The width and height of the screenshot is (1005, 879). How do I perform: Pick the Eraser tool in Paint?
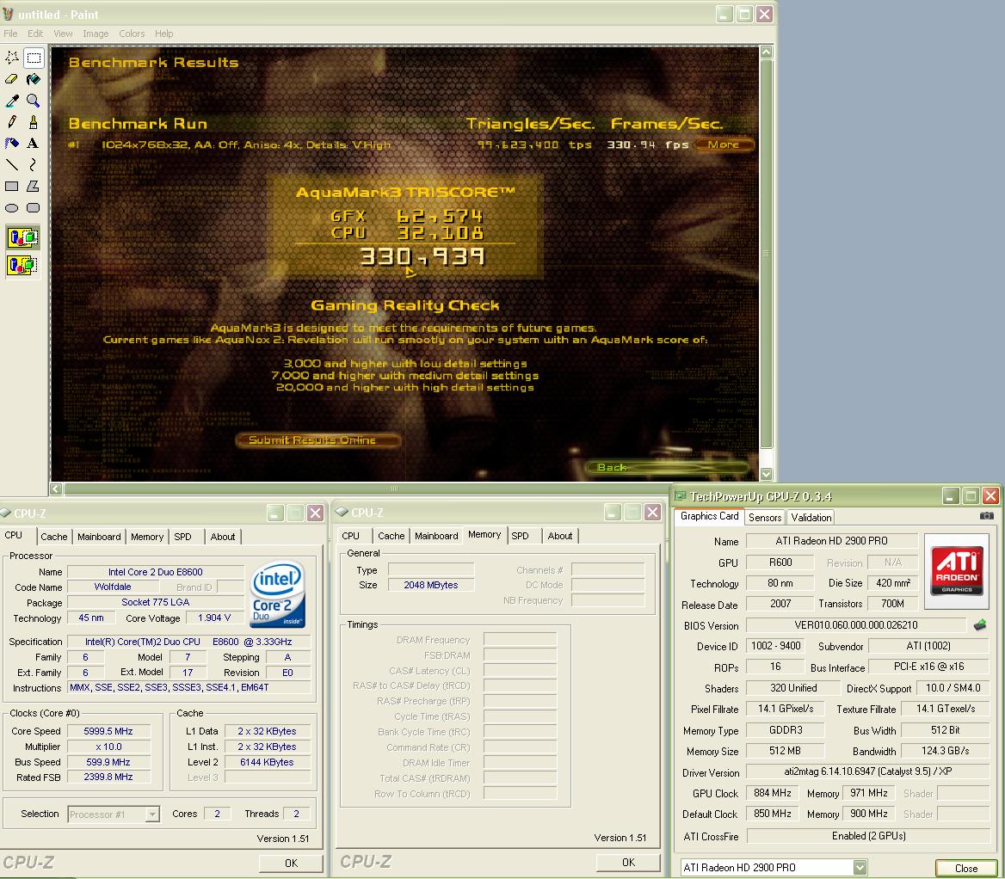pyautogui.click(x=12, y=79)
